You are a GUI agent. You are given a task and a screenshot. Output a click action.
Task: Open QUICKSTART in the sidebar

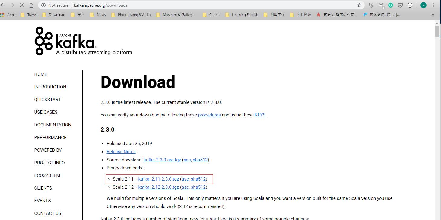(x=47, y=100)
